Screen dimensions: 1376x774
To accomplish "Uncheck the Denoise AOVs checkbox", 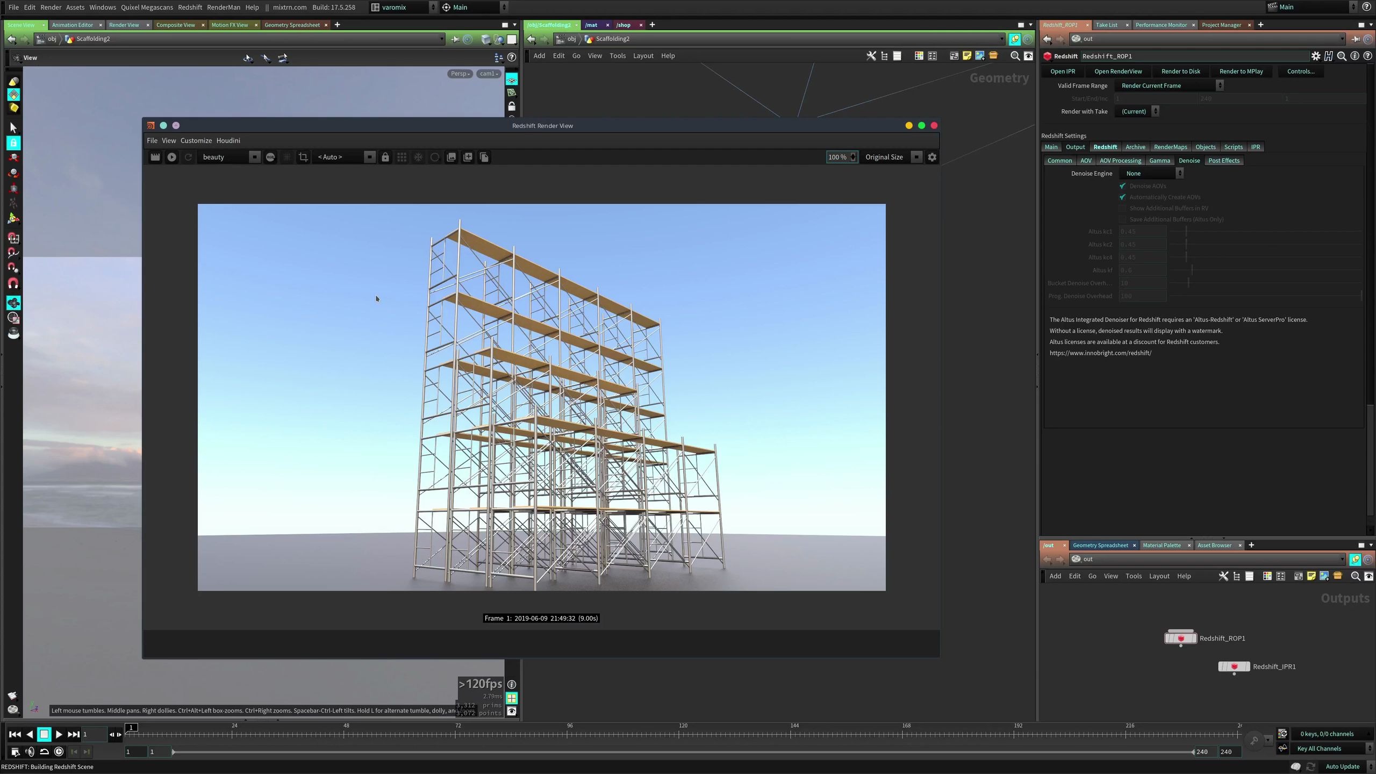I will [1123, 185].
